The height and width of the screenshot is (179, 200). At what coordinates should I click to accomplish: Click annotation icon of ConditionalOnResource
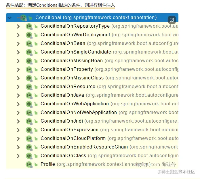pos(29,87)
